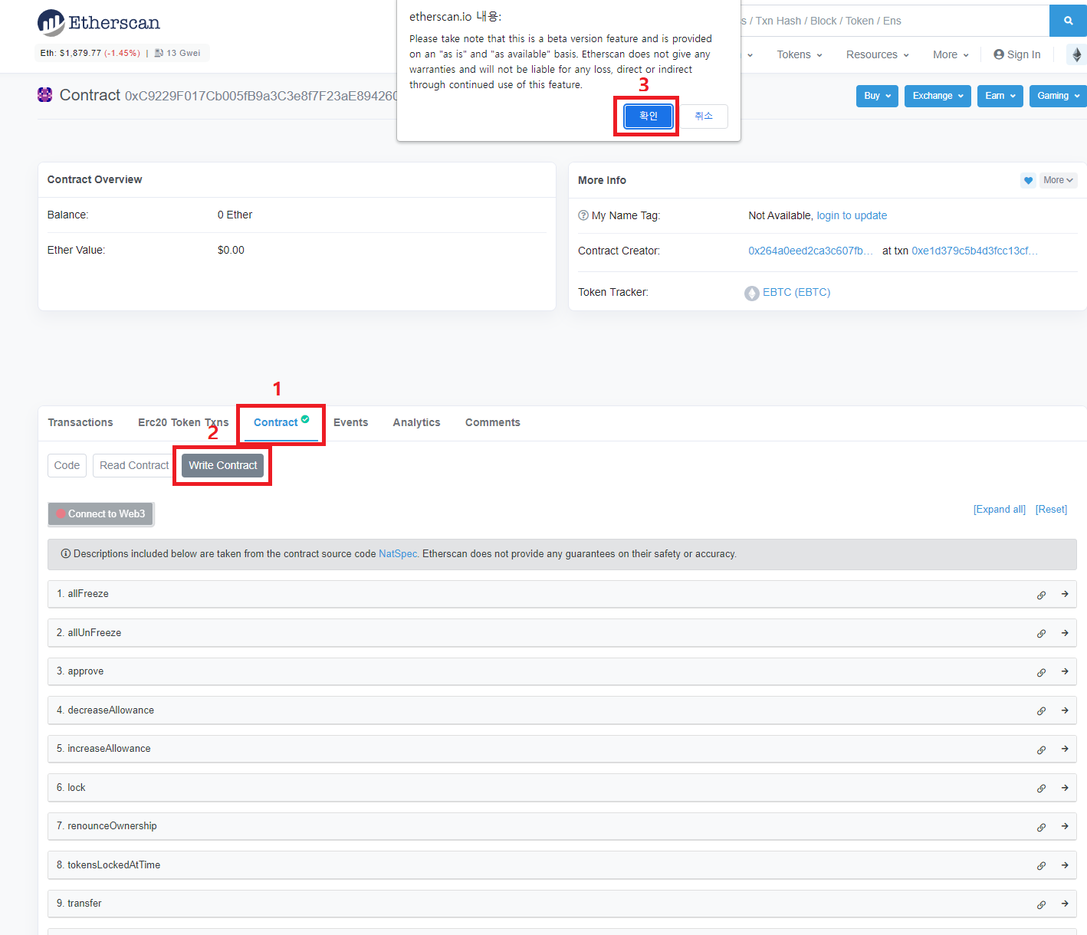Click the EBTC token tracker icon
Image resolution: width=1087 pixels, height=935 pixels.
pos(752,293)
